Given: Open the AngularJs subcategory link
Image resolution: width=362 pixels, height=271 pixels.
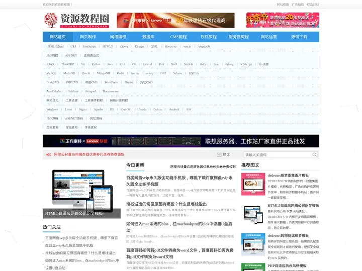Looking at the screenshot, I should [204, 47].
